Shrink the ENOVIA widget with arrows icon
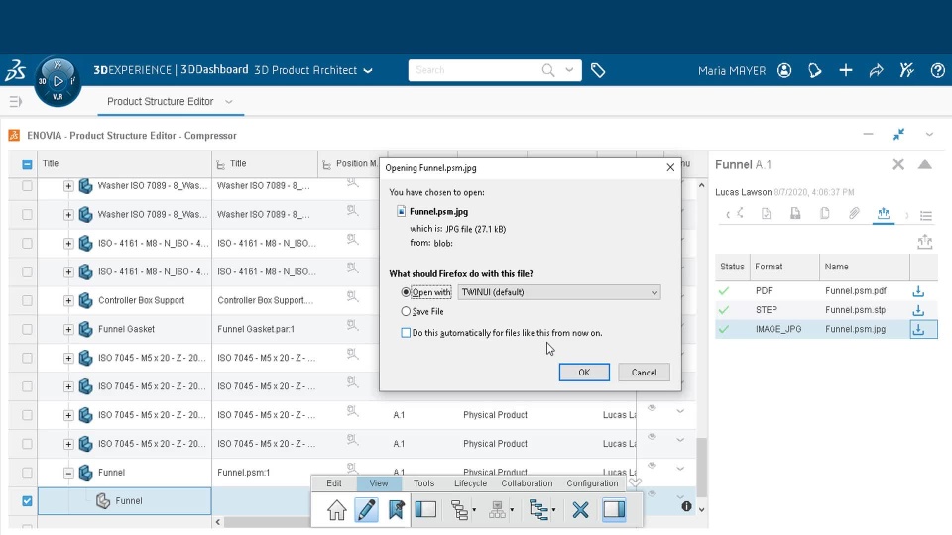The image size is (952, 535). pos(899,134)
